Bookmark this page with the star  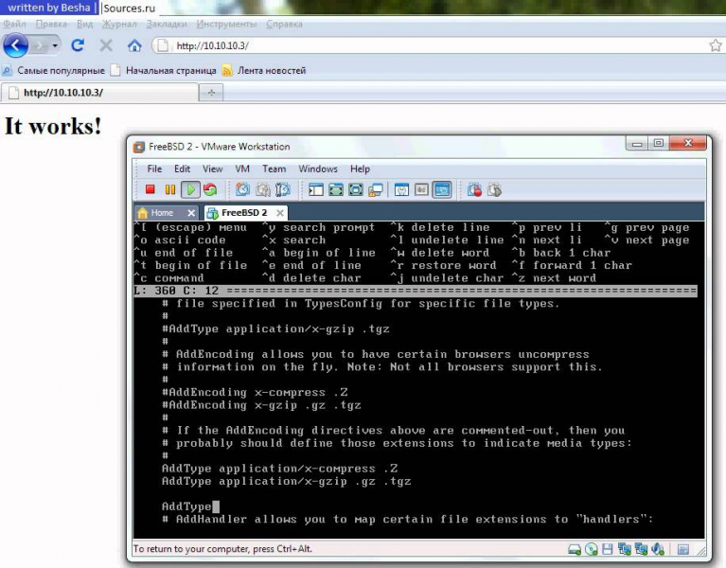pos(716,45)
